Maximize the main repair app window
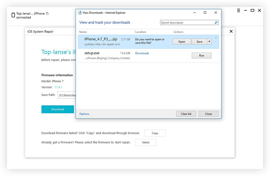270x176 pixels. (252, 10)
